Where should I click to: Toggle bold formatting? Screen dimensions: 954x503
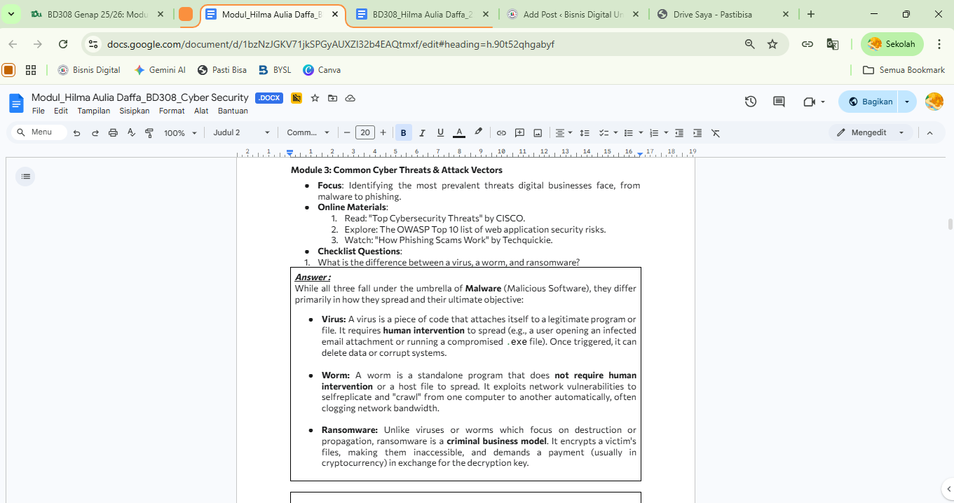(x=403, y=132)
